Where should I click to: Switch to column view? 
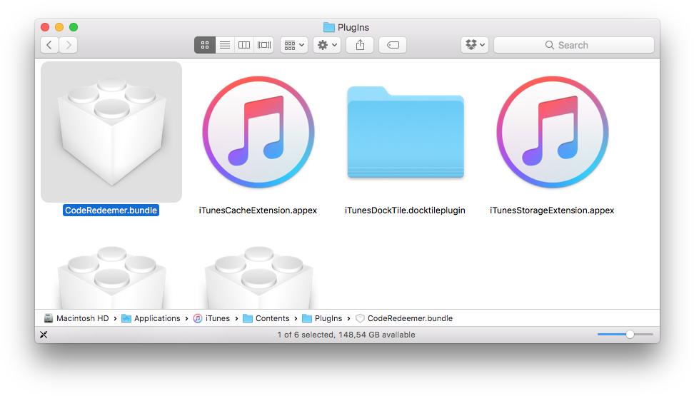point(244,45)
